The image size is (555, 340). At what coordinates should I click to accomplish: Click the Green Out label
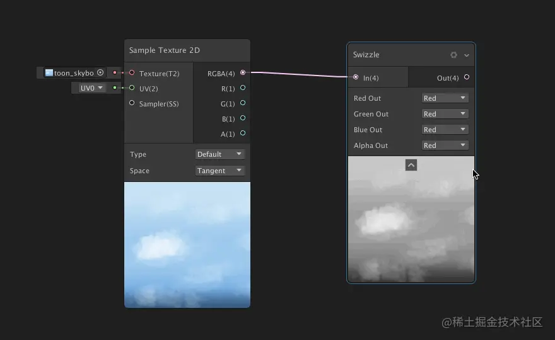[371, 114]
